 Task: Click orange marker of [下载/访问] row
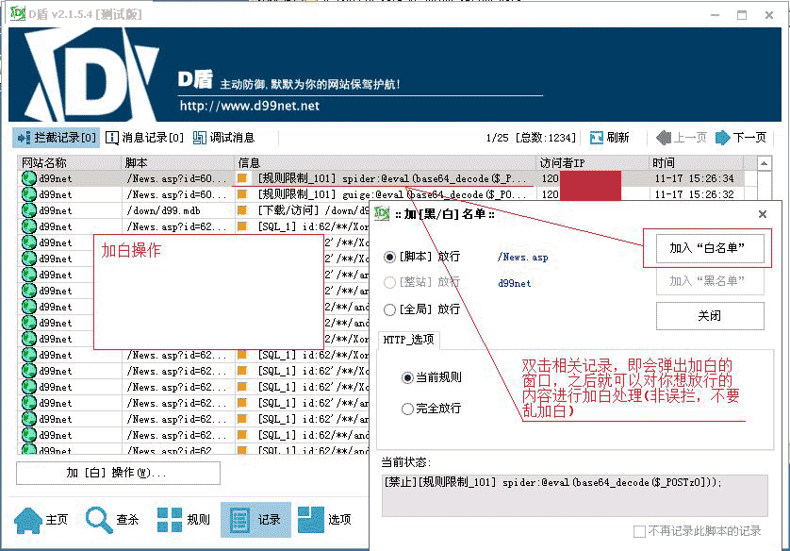(242, 210)
